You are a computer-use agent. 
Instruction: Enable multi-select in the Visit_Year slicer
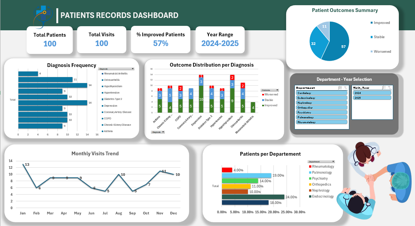coord(384,87)
